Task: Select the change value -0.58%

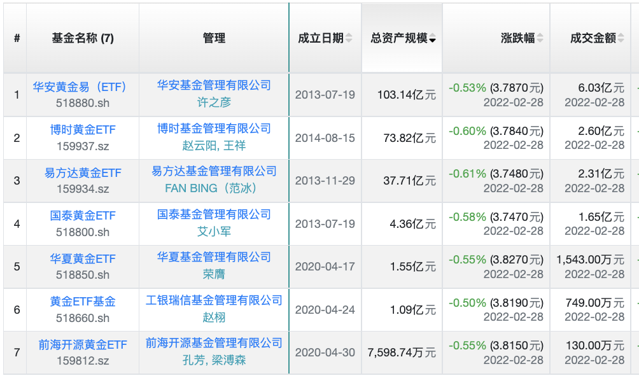Action: click(467, 217)
